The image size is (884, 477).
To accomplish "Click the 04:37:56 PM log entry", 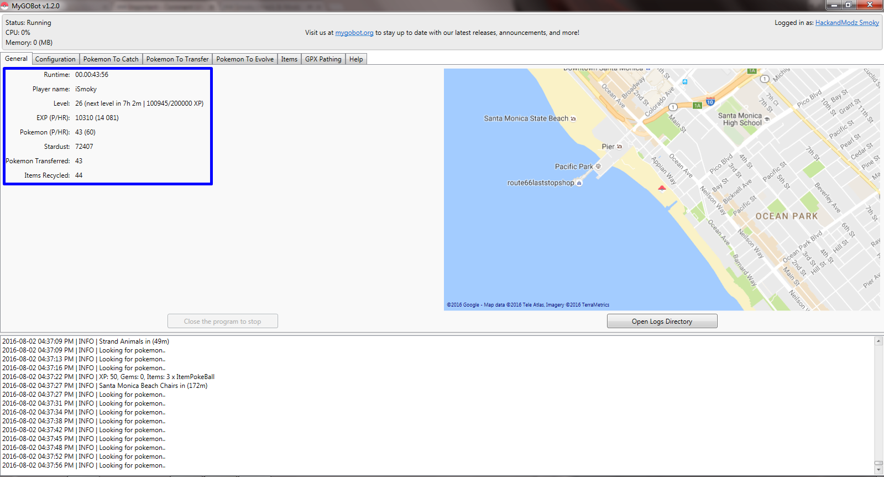I will [84, 465].
